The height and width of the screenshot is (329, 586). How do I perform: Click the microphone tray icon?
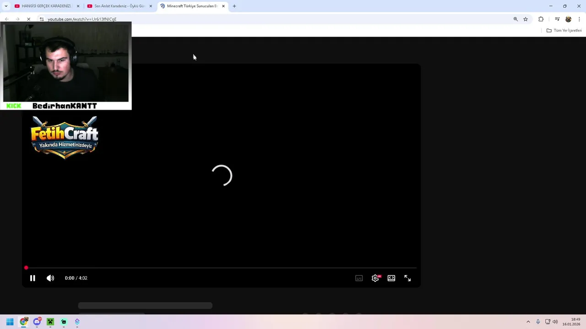[x=538, y=322]
